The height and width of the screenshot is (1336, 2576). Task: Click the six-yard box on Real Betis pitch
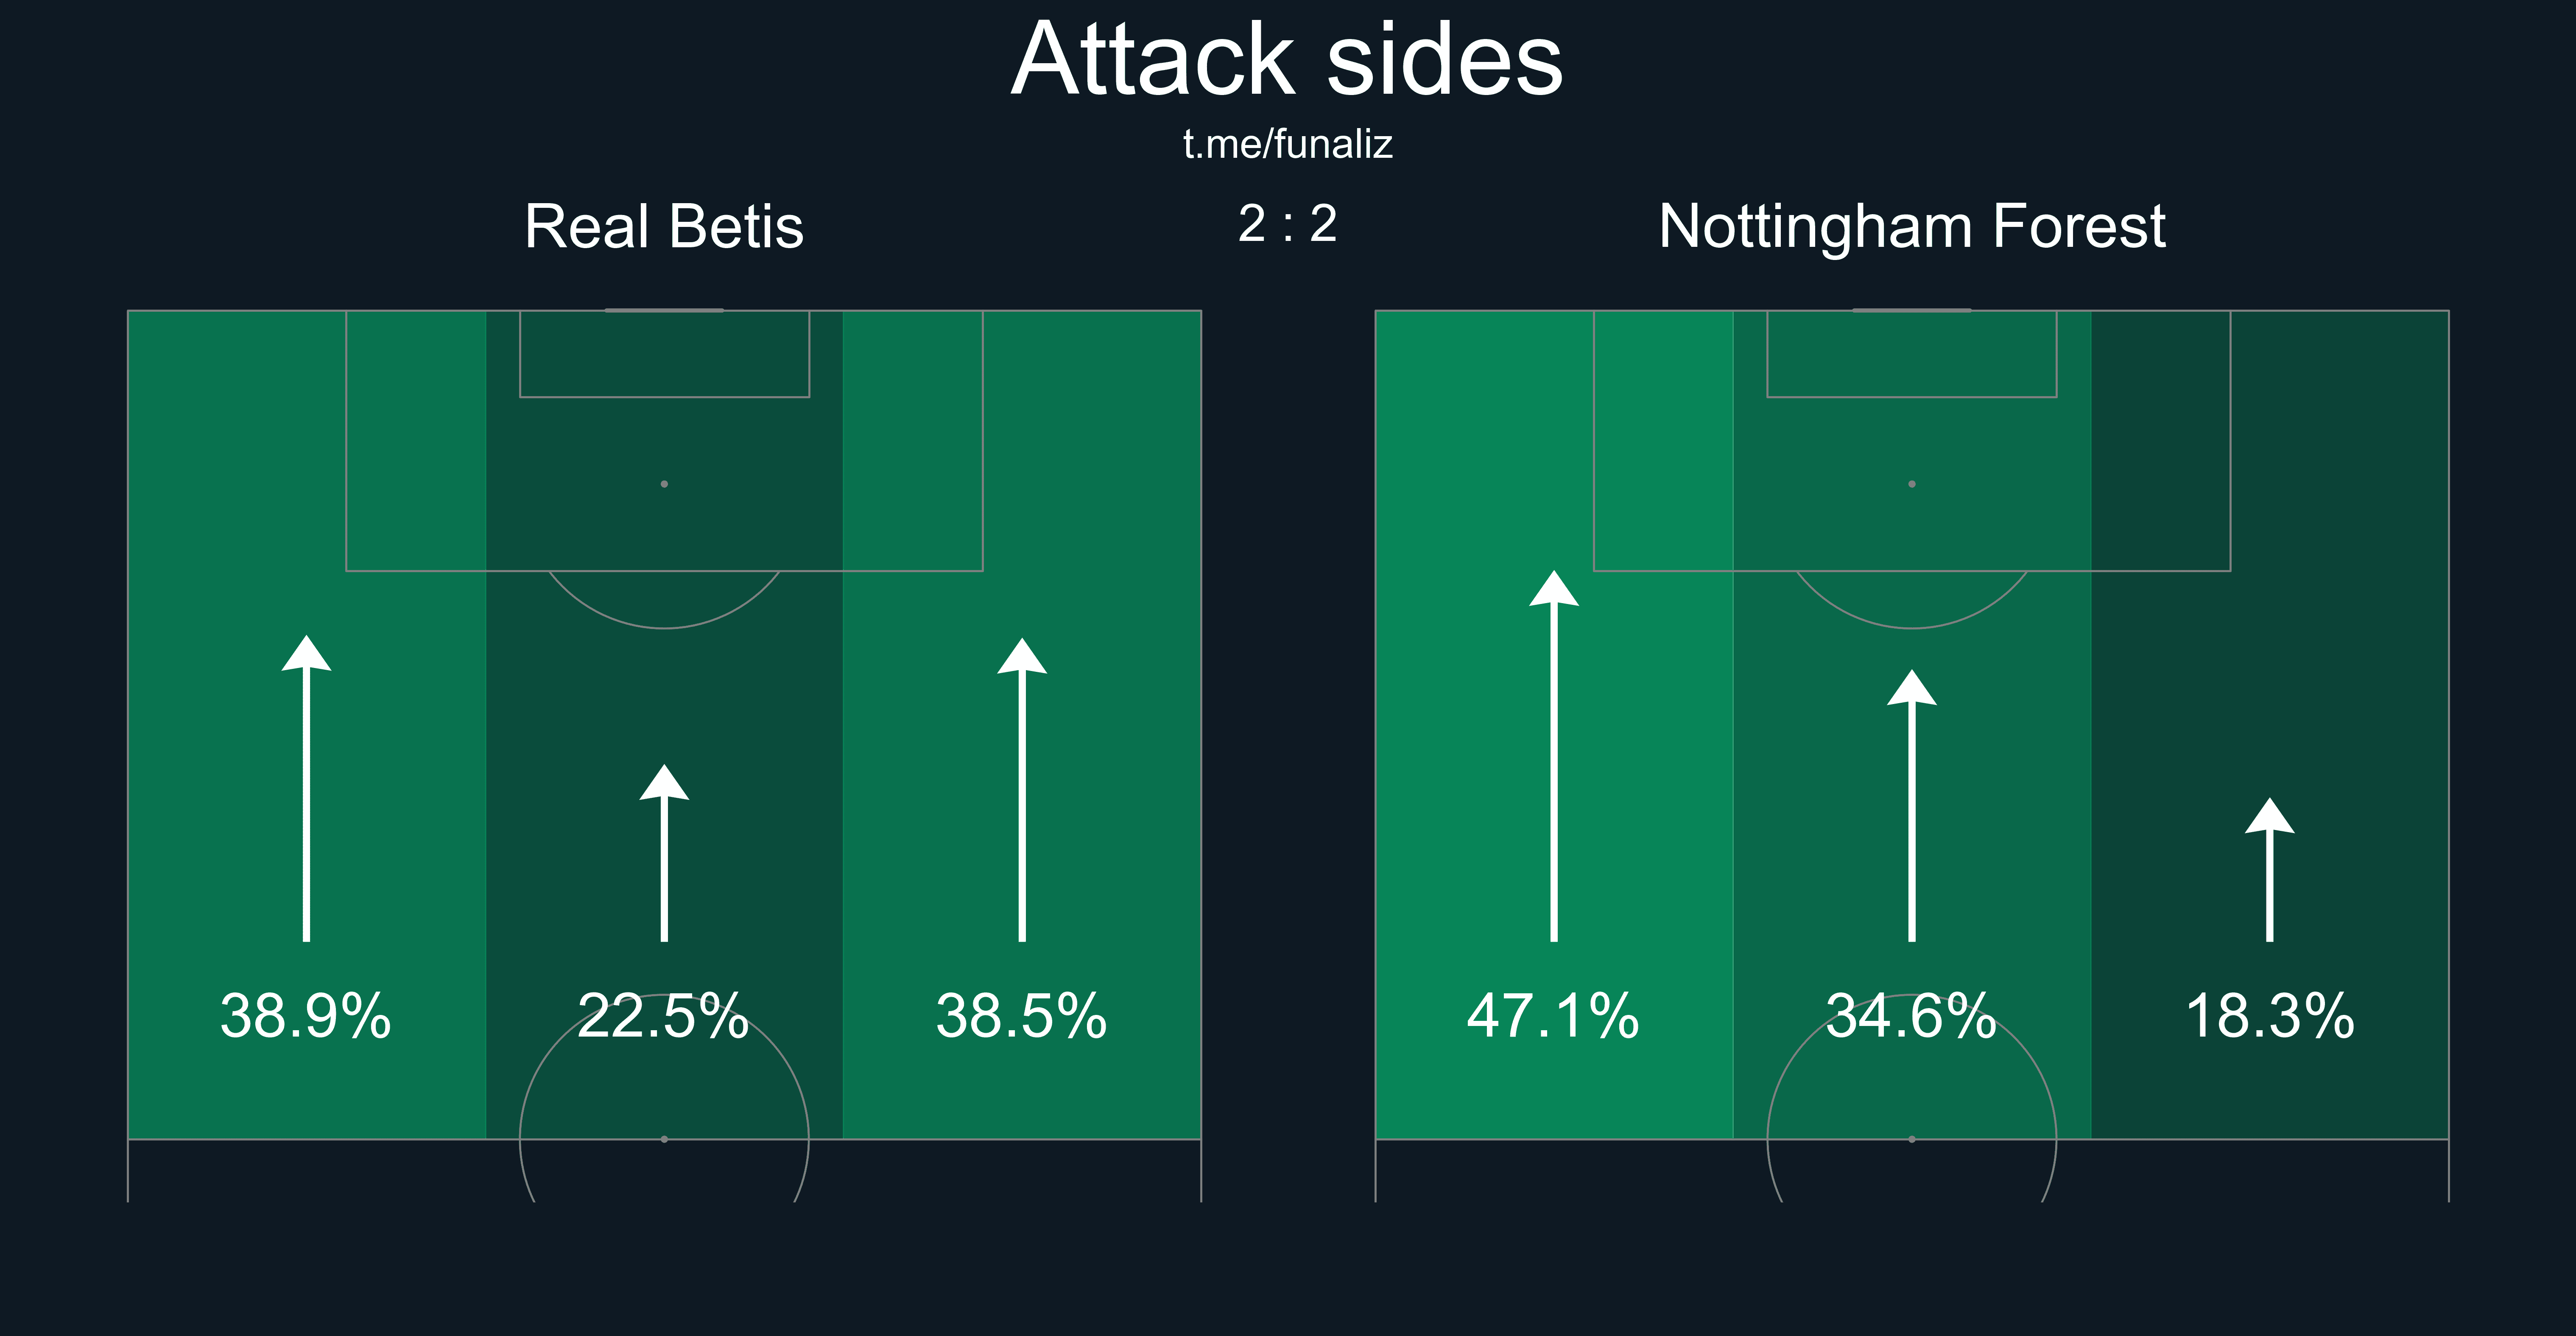click(x=664, y=354)
